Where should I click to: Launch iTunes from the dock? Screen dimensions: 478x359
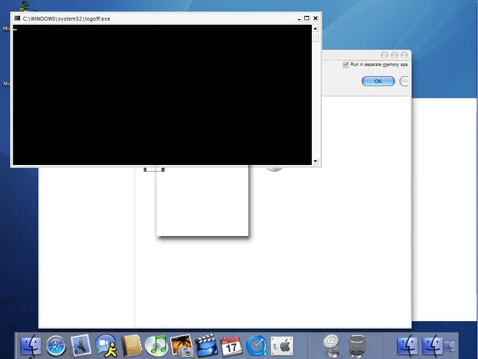point(156,345)
